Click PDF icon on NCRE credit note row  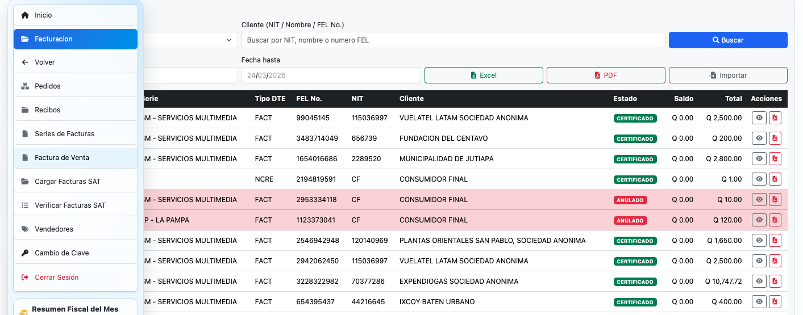[775, 179]
